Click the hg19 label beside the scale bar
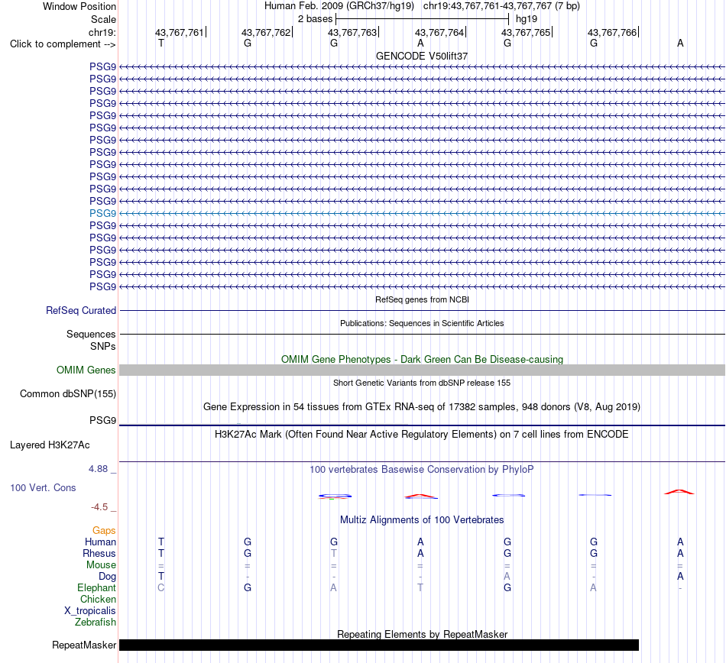This screenshot has width=726, height=663. tap(527, 19)
